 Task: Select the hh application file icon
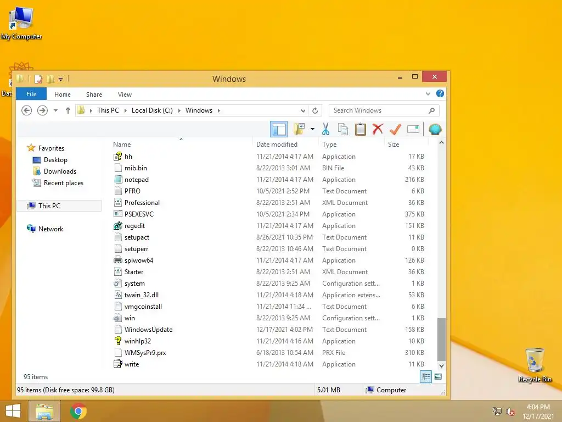118,157
